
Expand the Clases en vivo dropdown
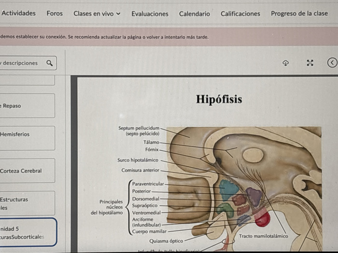tap(97, 14)
